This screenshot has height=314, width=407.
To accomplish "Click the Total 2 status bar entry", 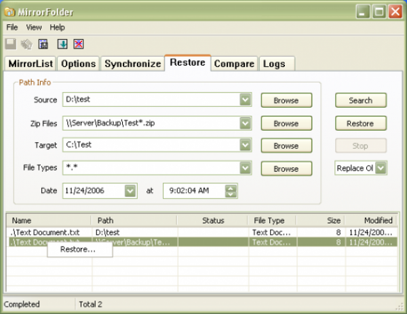I will point(90,304).
